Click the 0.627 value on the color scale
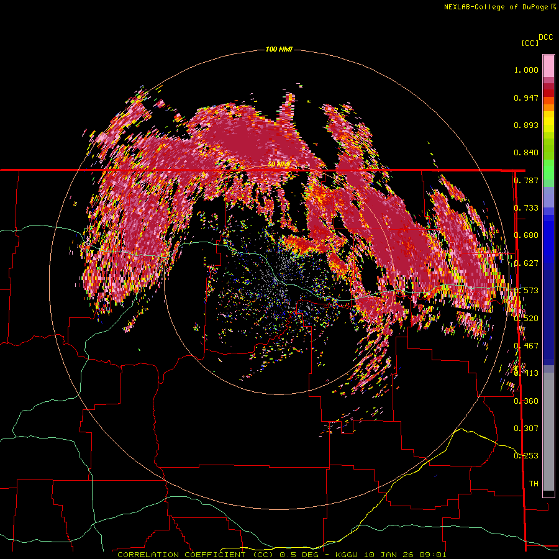 (526, 263)
